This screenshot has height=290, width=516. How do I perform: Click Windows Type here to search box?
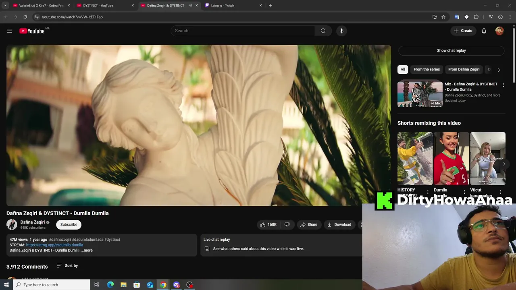tap(51, 285)
